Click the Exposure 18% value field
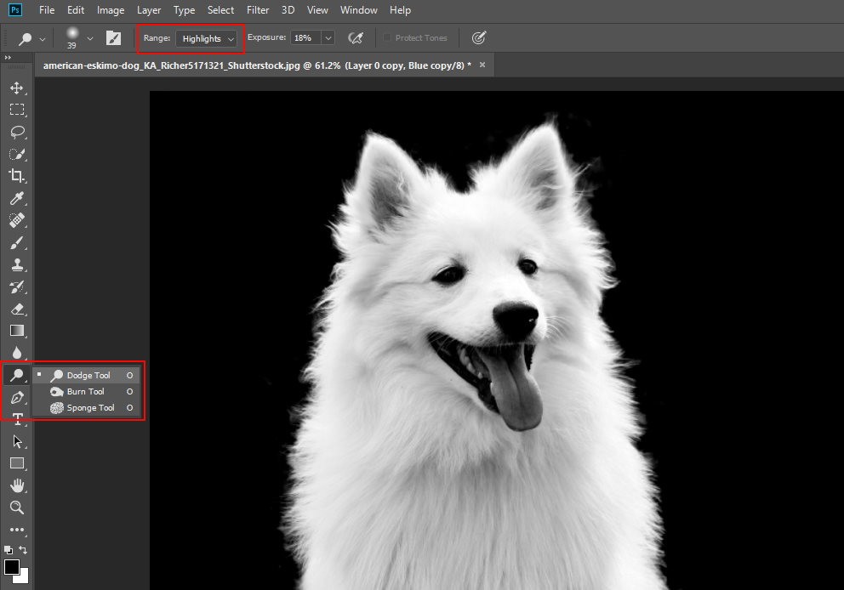Image resolution: width=844 pixels, height=590 pixels. [x=305, y=37]
